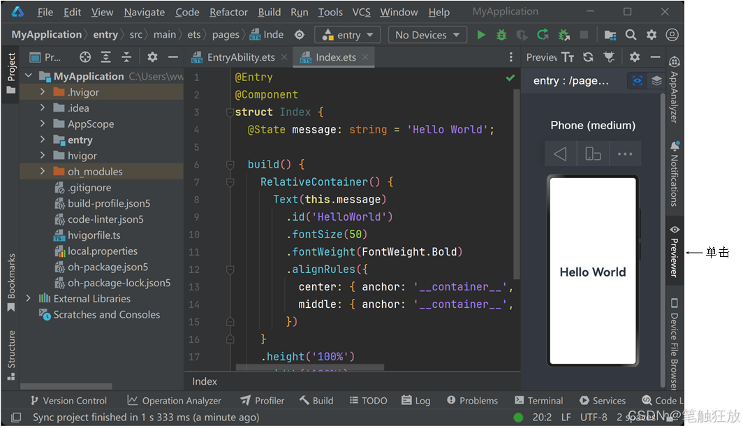Open the Refactor menu
Screen dimensions: 743x428
228,12
